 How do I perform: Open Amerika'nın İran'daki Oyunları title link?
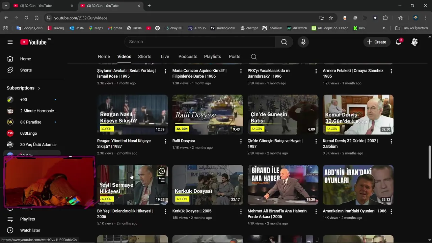pyautogui.click(x=354, y=211)
